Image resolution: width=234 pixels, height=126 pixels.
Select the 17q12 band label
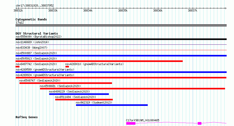[20, 22]
